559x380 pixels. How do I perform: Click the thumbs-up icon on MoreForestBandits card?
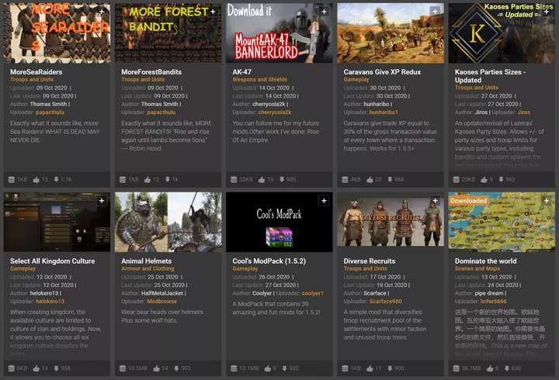[x=148, y=179]
